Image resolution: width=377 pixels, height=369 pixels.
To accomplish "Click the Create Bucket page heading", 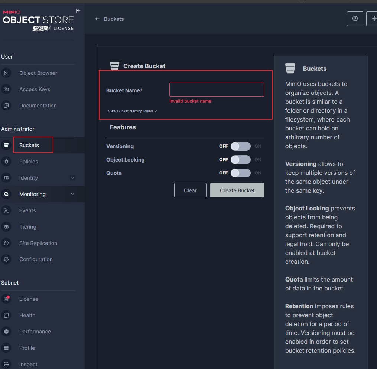I will pos(144,66).
